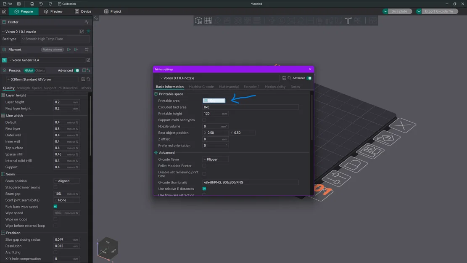Open the G-code flavor Klipper dropdown
The image size is (467, 263).
(x=216, y=159)
